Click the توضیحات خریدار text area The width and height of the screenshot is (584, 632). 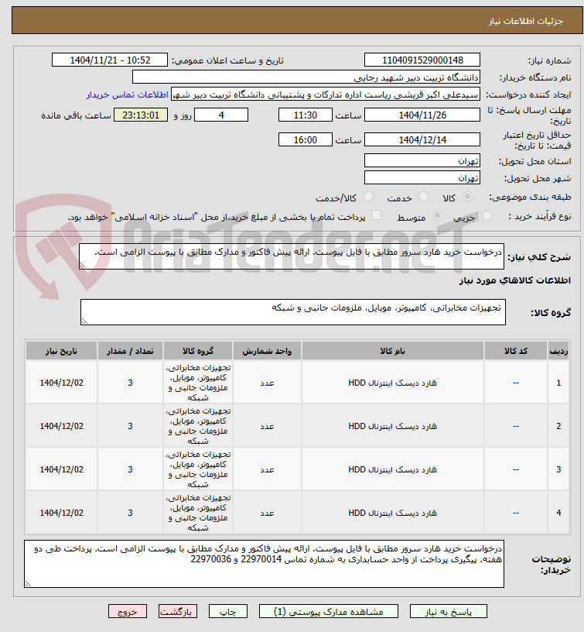click(x=264, y=564)
